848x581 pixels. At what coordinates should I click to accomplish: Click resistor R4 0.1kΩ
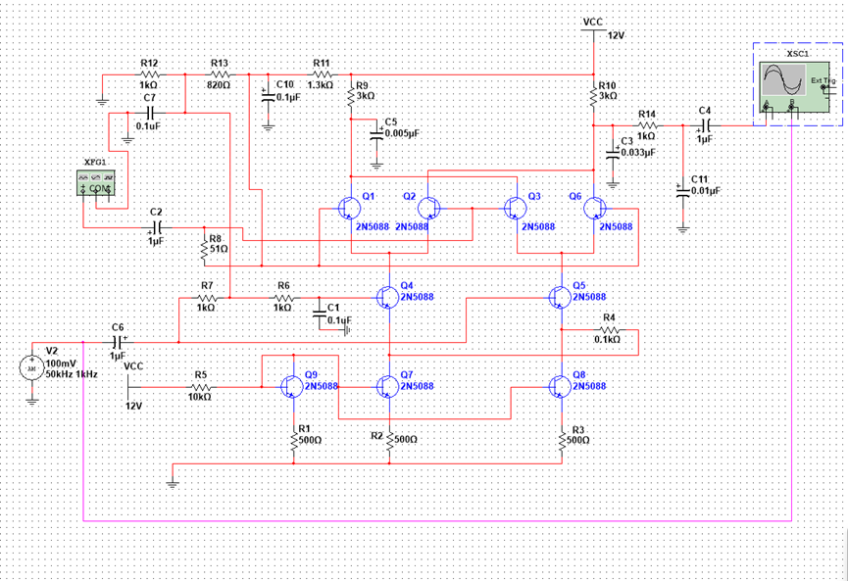[609, 329]
